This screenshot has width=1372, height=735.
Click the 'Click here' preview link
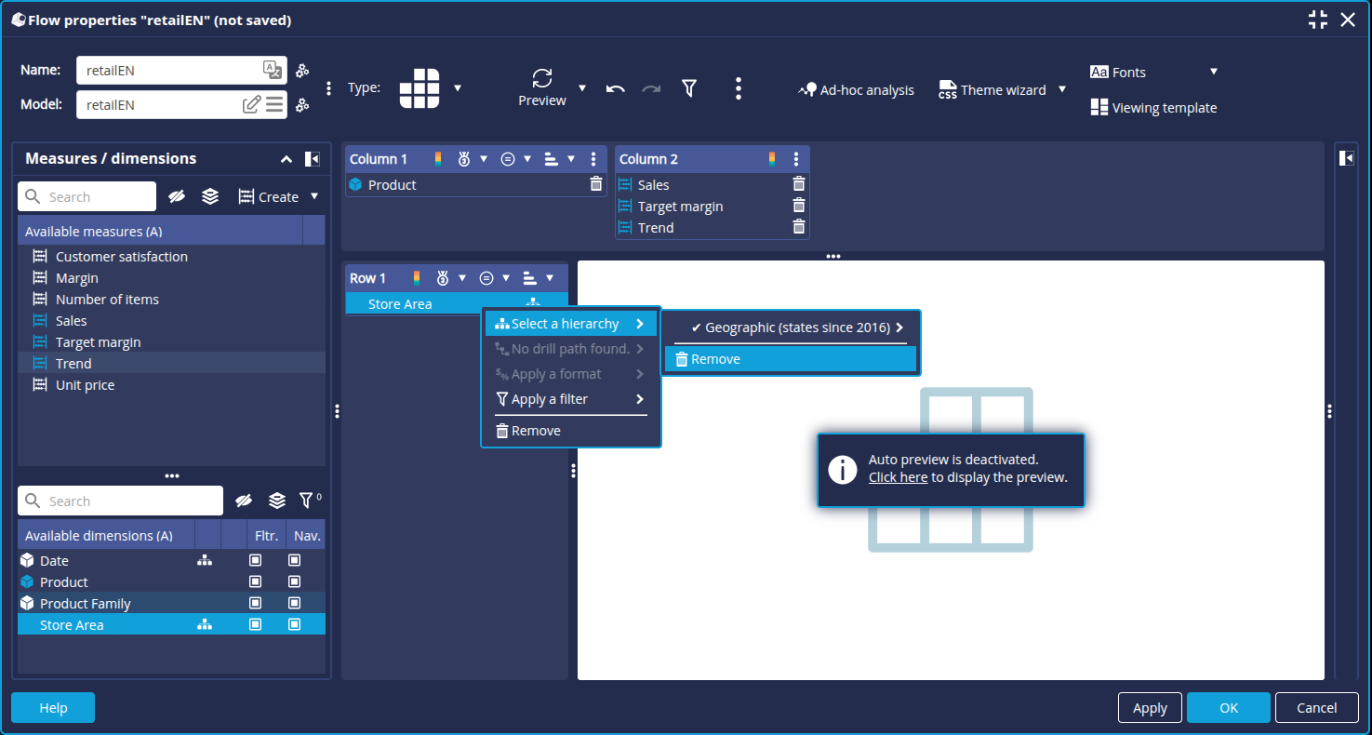[x=898, y=477]
